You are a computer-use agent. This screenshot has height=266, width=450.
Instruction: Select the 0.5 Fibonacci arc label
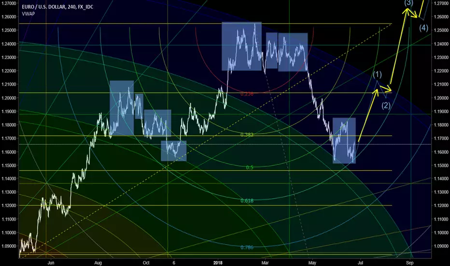pos(250,167)
